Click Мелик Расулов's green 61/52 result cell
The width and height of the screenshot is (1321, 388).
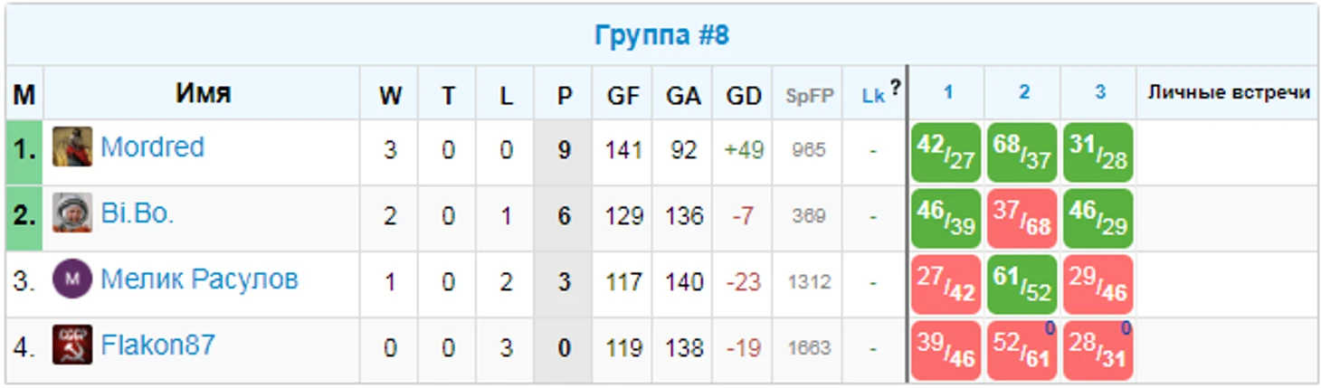coord(1022,284)
